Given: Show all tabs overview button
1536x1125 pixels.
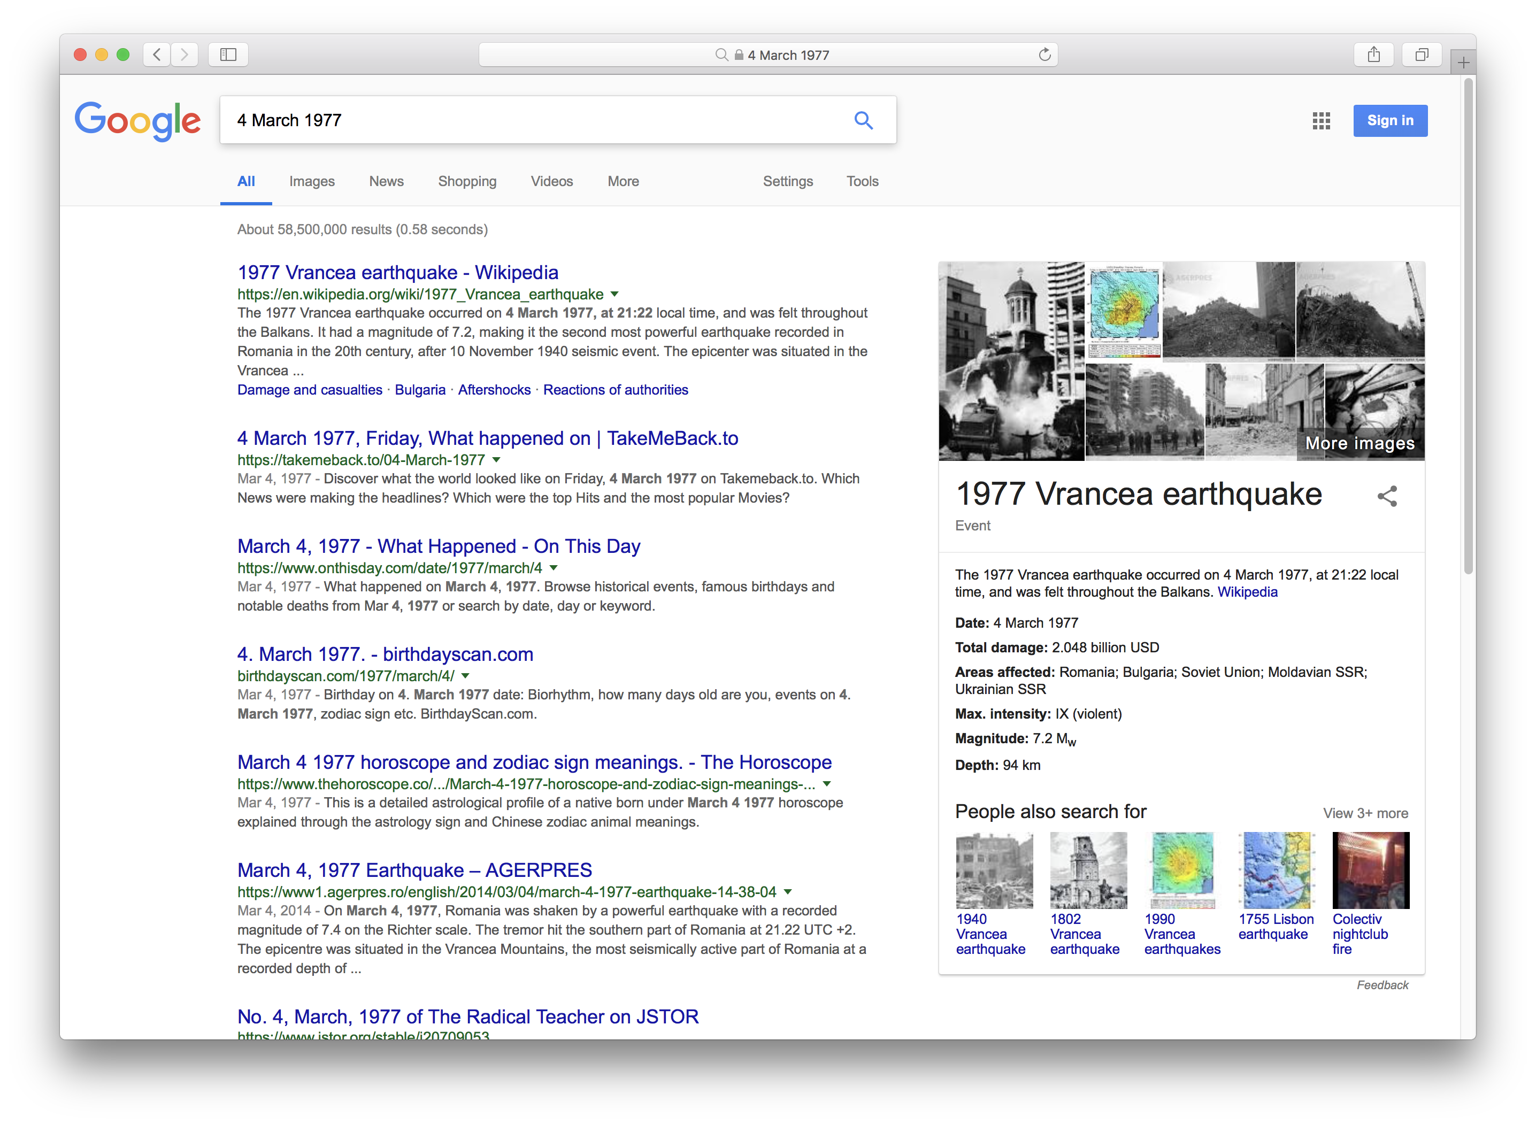Looking at the screenshot, I should (x=1422, y=55).
